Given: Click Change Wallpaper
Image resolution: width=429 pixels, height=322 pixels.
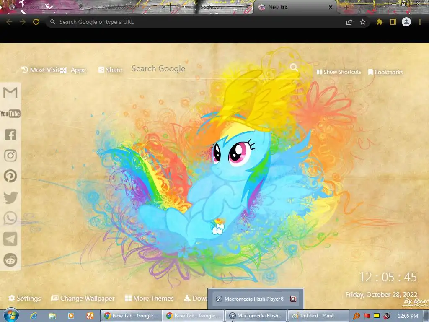Looking at the screenshot, I should click(83, 298).
